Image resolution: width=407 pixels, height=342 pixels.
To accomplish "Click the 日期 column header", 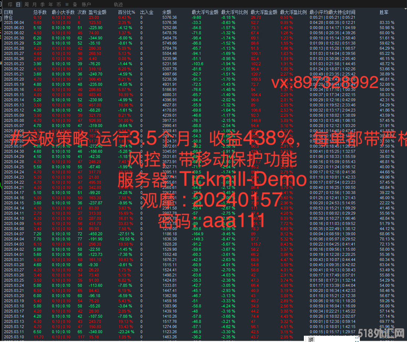I will click(8, 12).
